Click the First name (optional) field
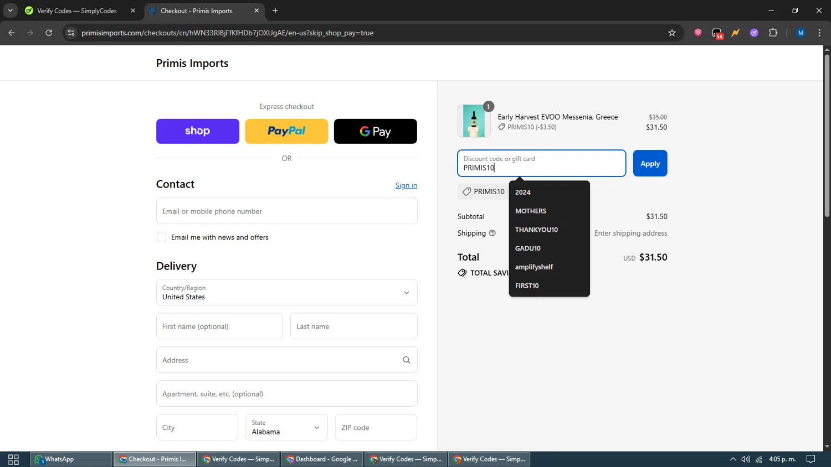The height and width of the screenshot is (467, 831). point(219,326)
